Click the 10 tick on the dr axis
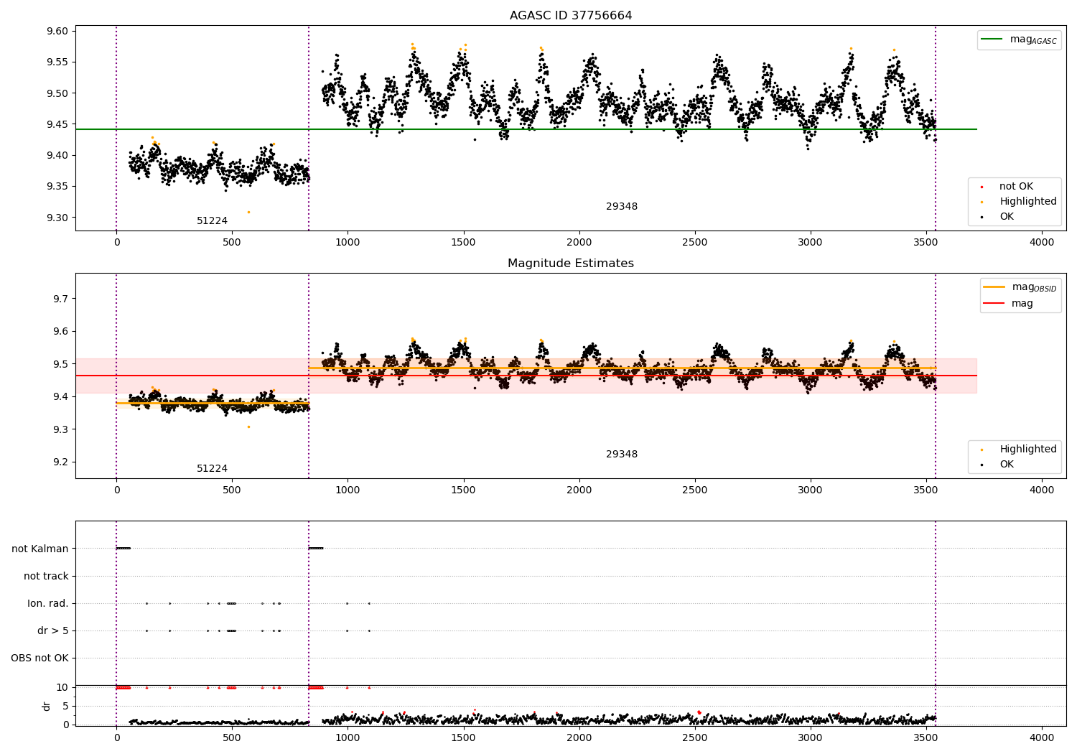This screenshot has height=754, width=1077. tap(62, 688)
